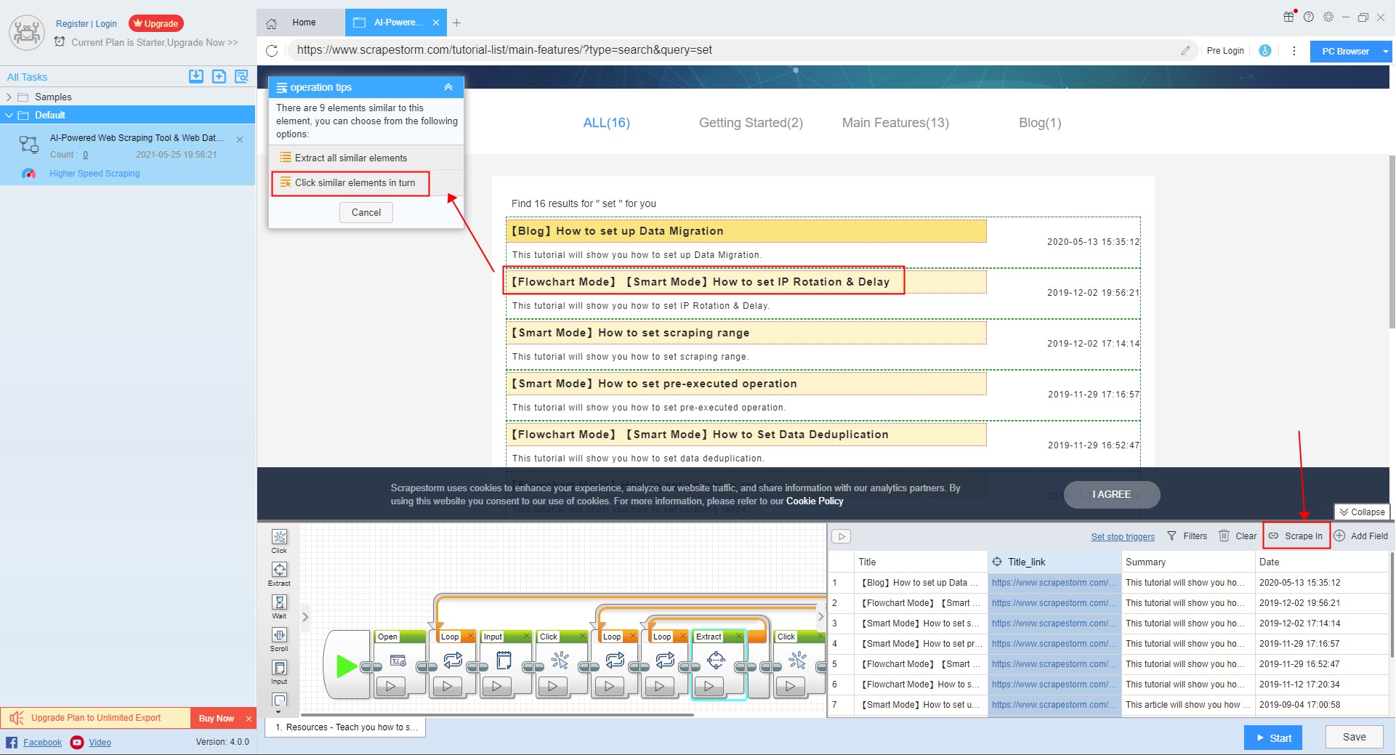Image resolution: width=1396 pixels, height=755 pixels.
Task: Go to the Home tab icon
Action: pyautogui.click(x=272, y=23)
